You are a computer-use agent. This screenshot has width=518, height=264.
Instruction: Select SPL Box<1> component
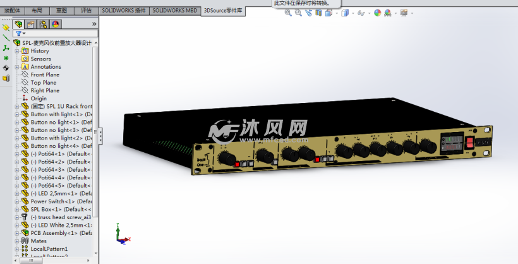tap(56, 210)
